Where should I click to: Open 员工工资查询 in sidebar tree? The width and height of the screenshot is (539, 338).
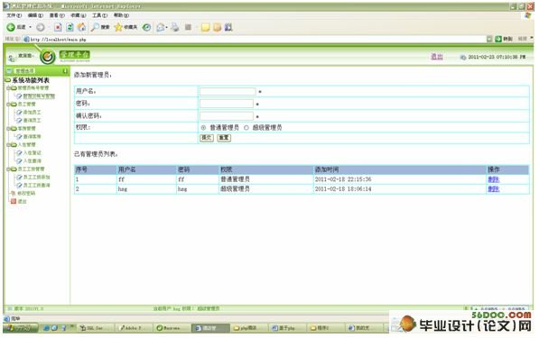coord(36,186)
